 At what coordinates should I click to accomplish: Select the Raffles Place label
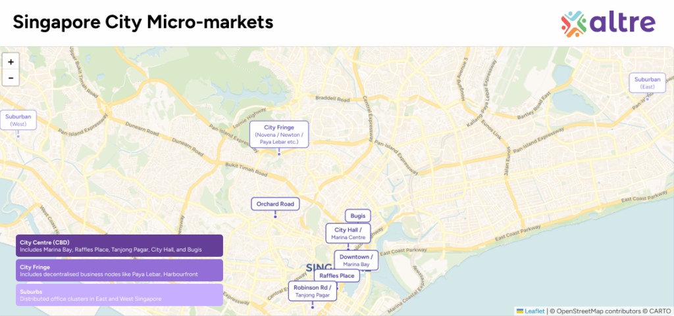click(x=338, y=276)
